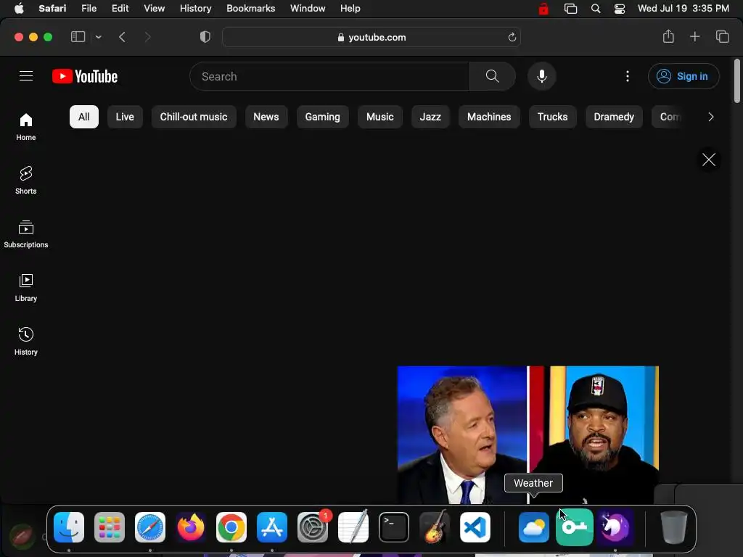Select the Jazz filter chip

pyautogui.click(x=430, y=117)
